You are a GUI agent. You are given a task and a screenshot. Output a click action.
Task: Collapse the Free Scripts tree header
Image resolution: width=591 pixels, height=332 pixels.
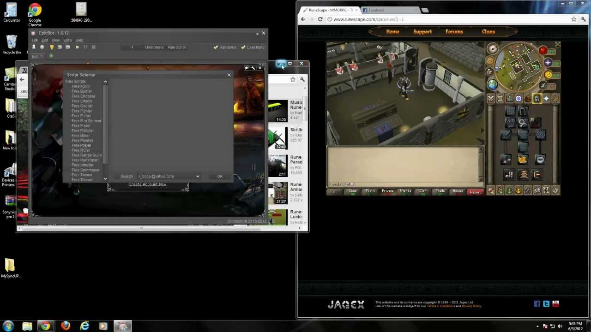[75, 81]
